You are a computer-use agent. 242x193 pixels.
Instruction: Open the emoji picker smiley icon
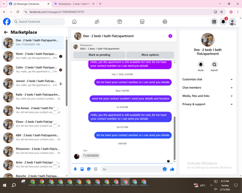pos(165,169)
